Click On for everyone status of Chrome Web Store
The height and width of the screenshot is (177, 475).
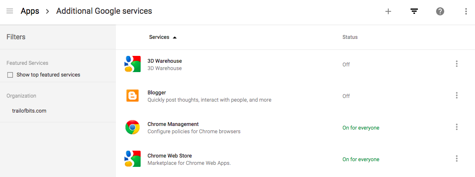[x=361, y=160]
